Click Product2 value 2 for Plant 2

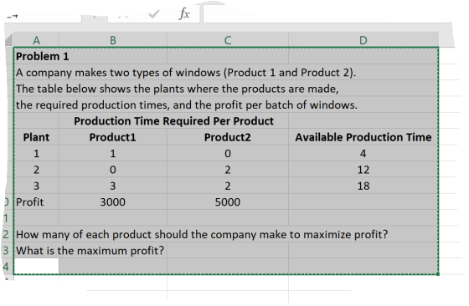point(228,170)
